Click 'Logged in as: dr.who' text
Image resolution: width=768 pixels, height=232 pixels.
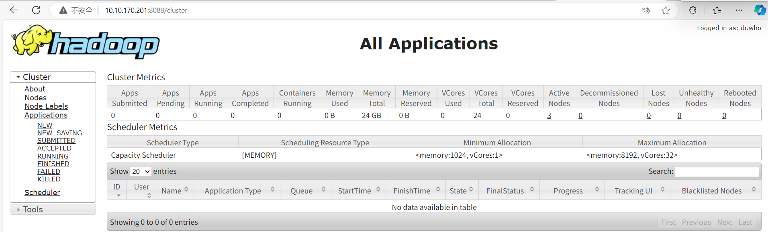click(x=729, y=28)
